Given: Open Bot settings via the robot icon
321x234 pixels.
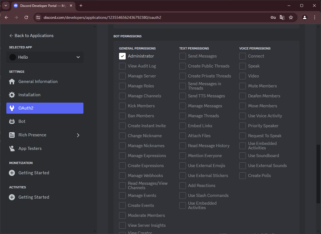Looking at the screenshot, I should [x=12, y=121].
